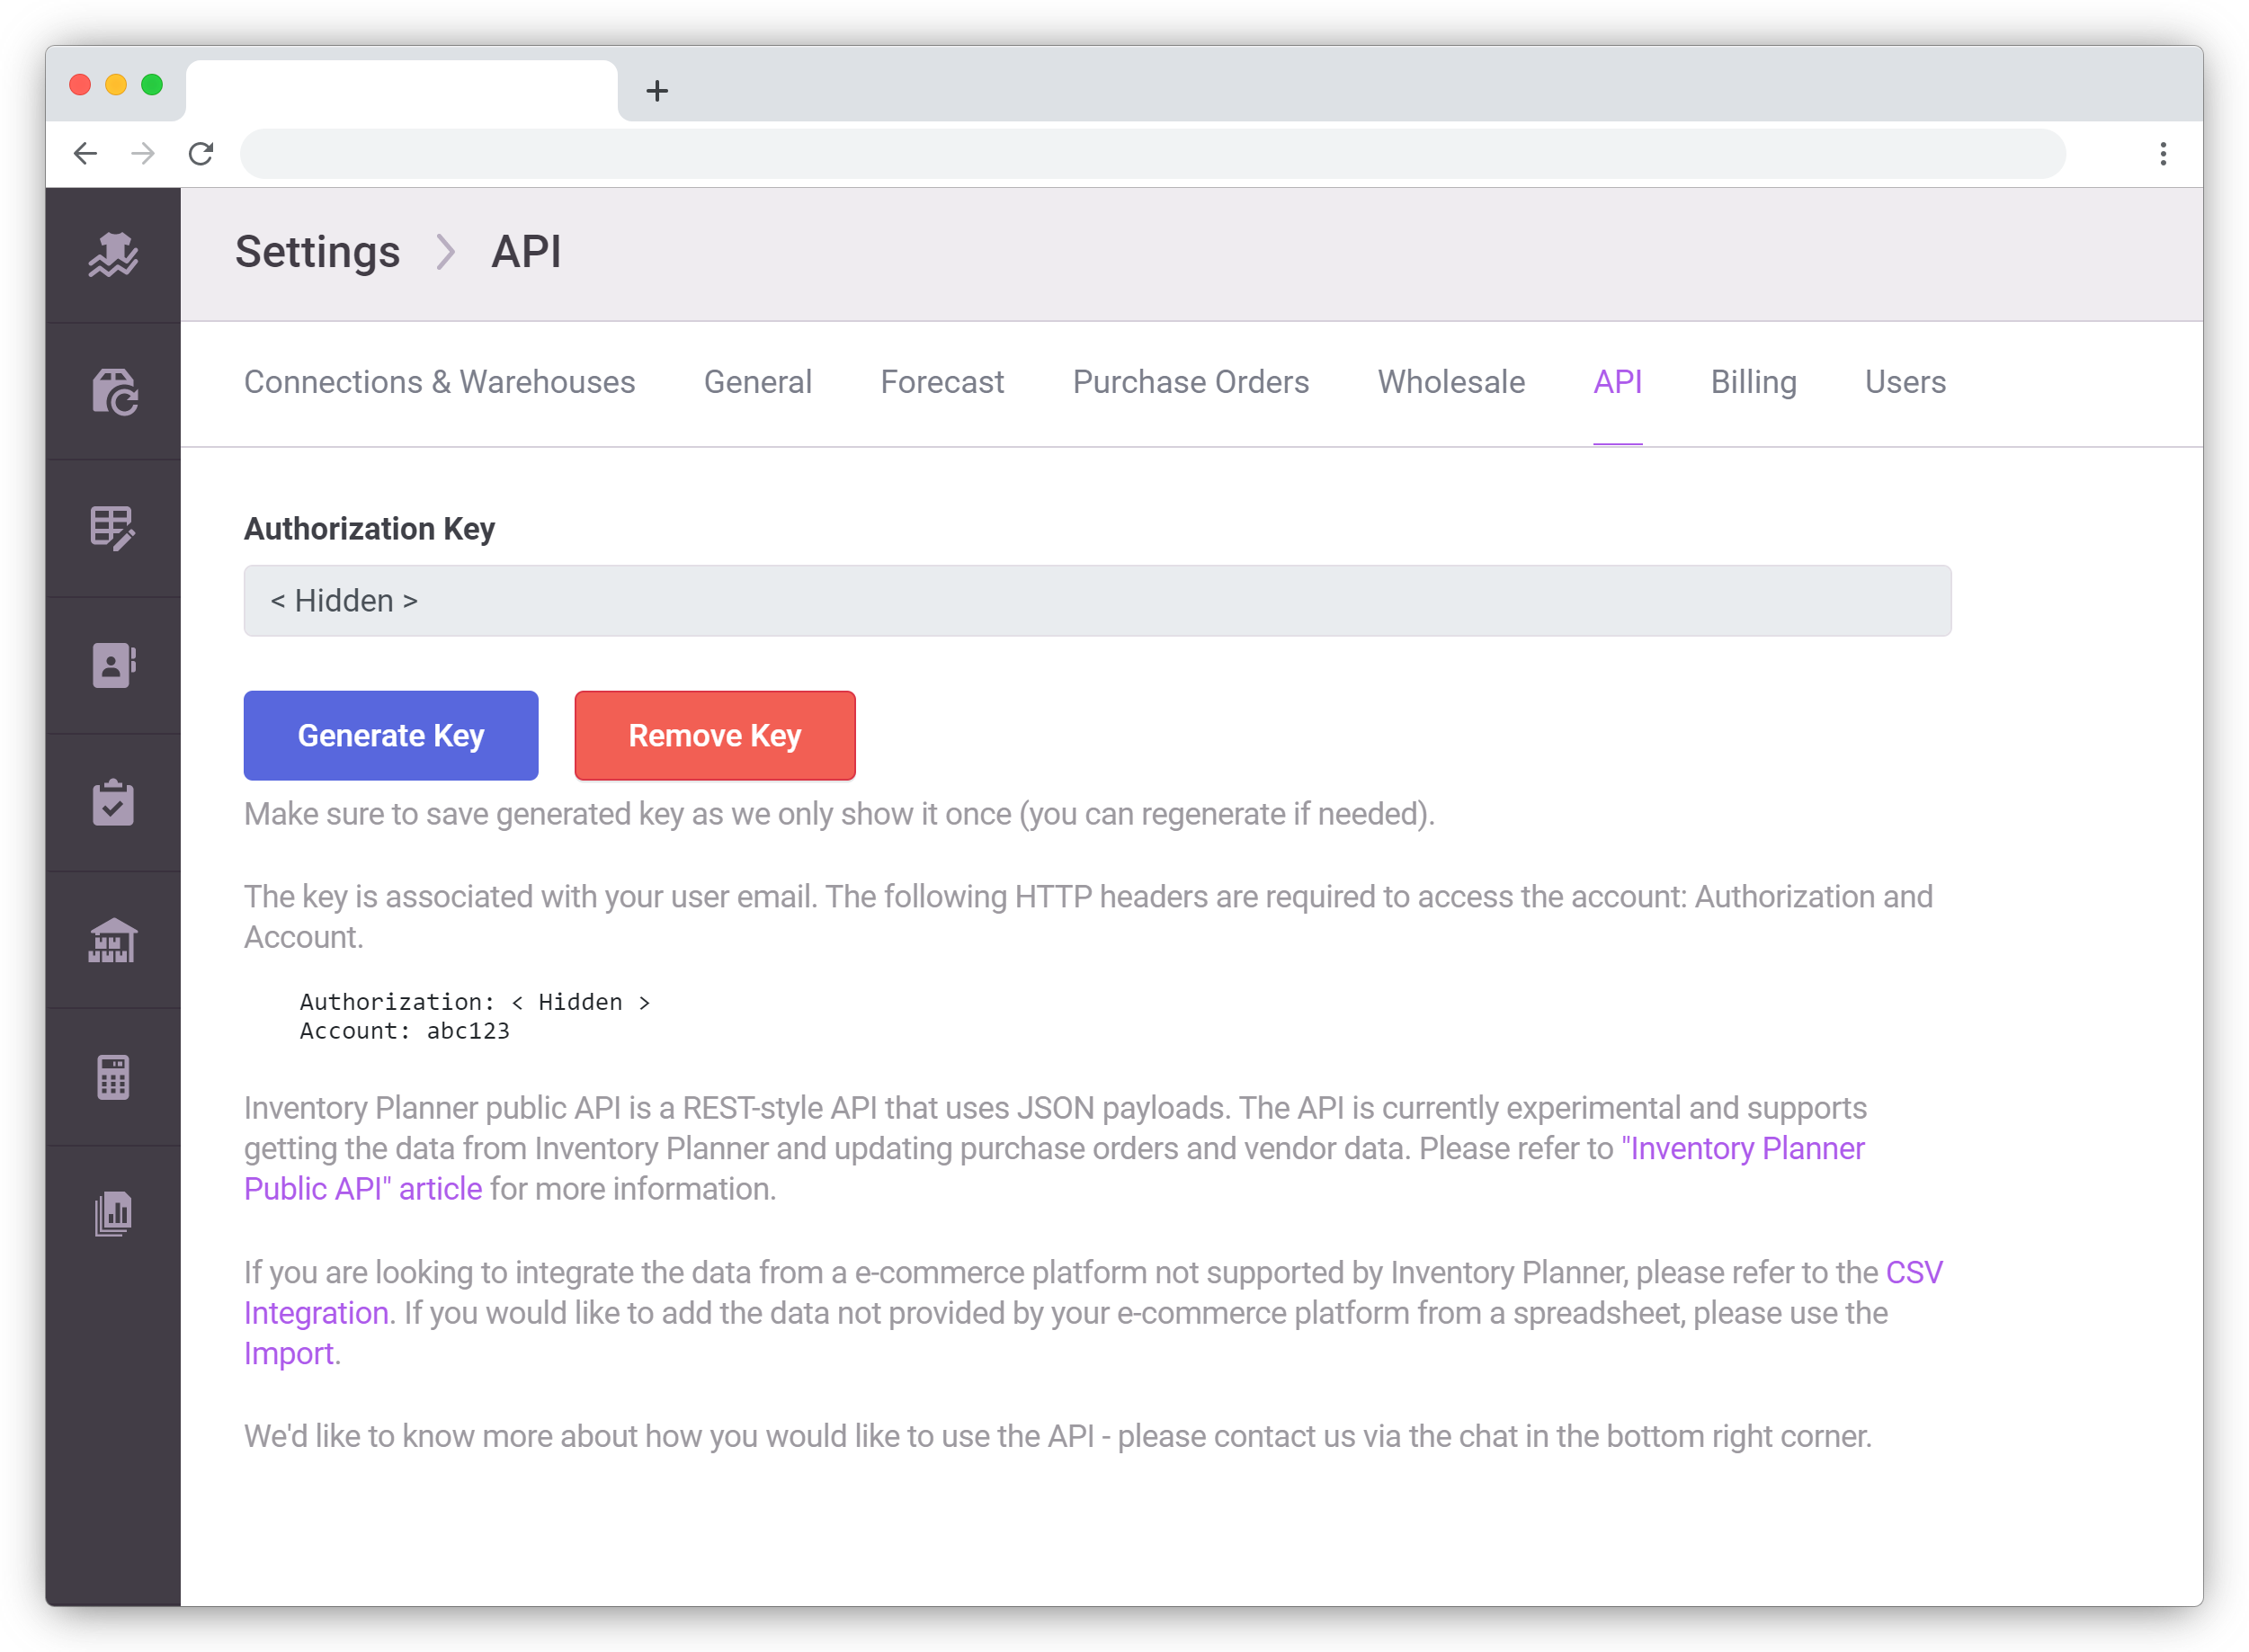Viewport: 2249px width, 1652px height.
Task: Select the Wholesale settings tab
Action: tap(1450, 382)
